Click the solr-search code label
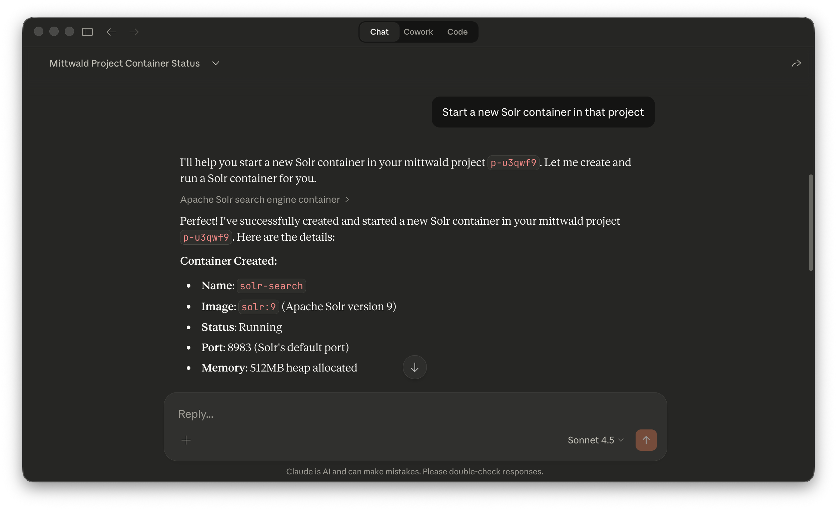Viewport: 837px width, 510px height. pyautogui.click(x=271, y=286)
